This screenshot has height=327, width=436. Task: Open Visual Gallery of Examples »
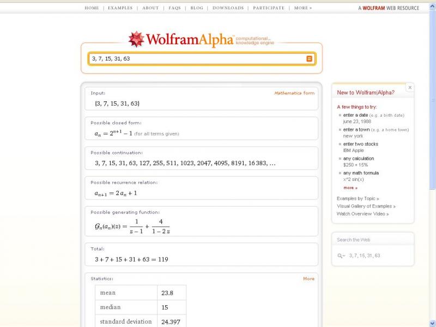366,207
